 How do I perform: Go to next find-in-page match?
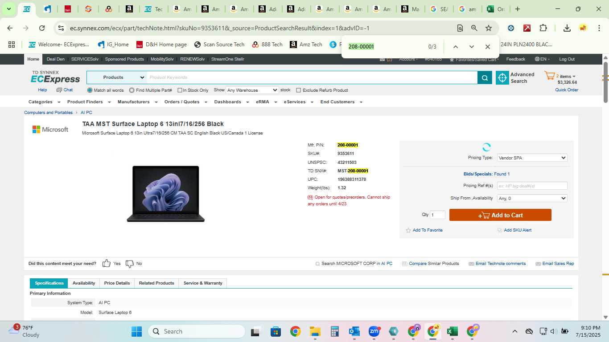pos(471,47)
